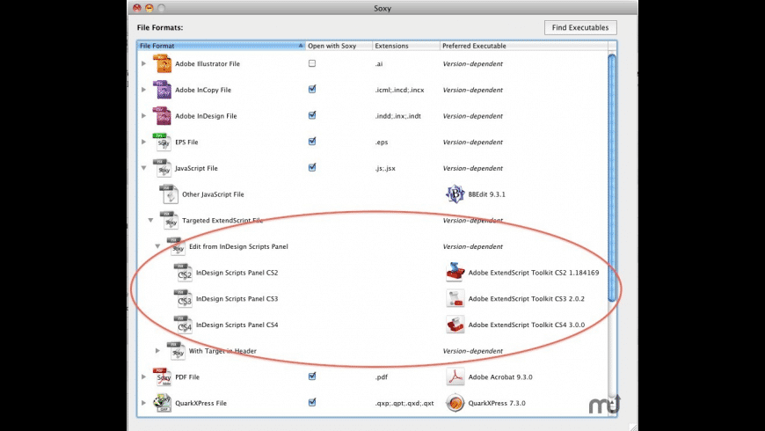Click the ExtendScript Toolkit CS4 icon

click(x=455, y=325)
